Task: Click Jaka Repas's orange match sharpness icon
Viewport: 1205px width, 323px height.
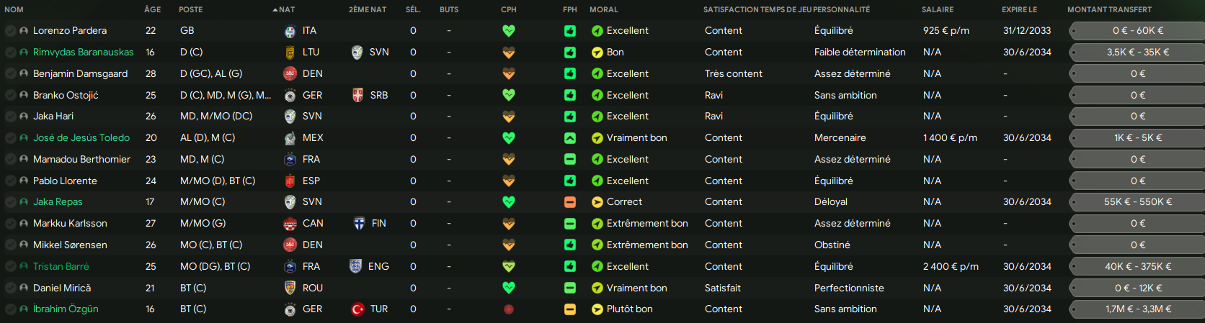Action: click(570, 202)
